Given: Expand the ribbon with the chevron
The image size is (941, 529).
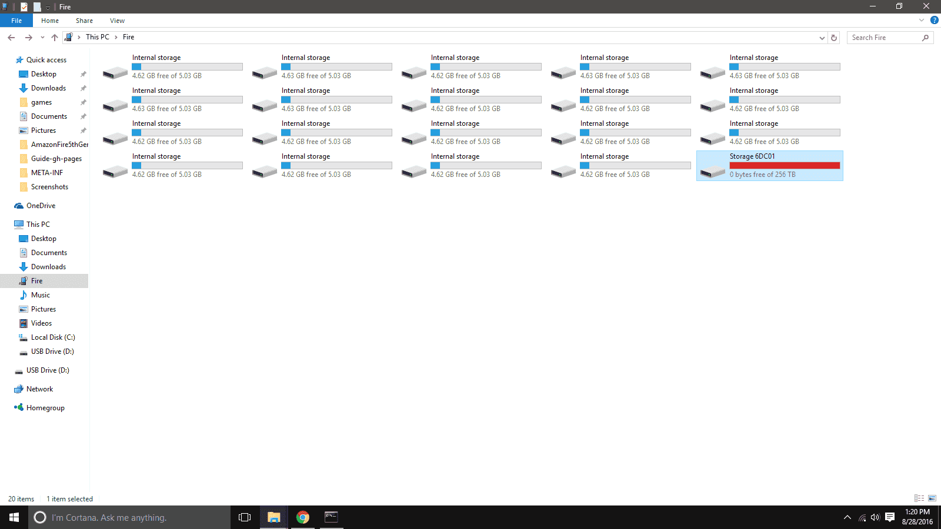Looking at the screenshot, I should pos(922,21).
